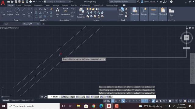The width and height of the screenshot is (195, 109).
Task: Open Layer Properties manager
Action: (81, 13)
